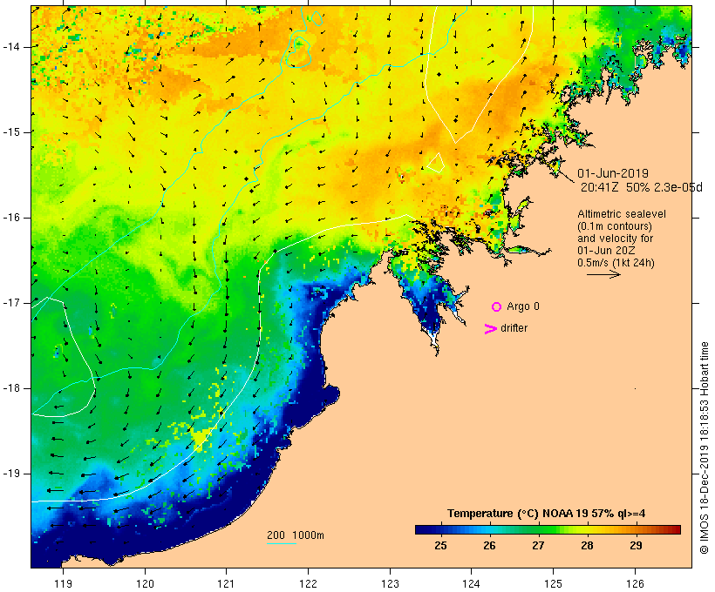Screen dimensions: 715x592
Task: Click the 'Altimetric sealevel' label
Action: [x=622, y=214]
